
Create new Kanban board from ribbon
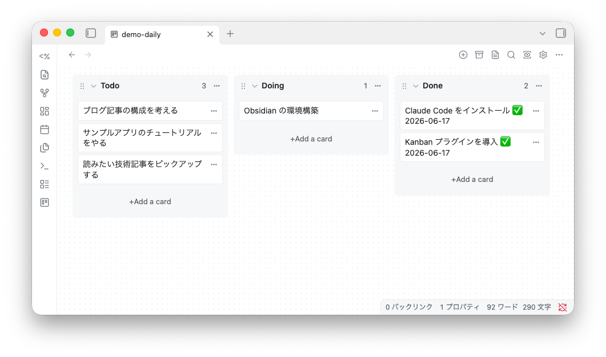[x=45, y=202]
